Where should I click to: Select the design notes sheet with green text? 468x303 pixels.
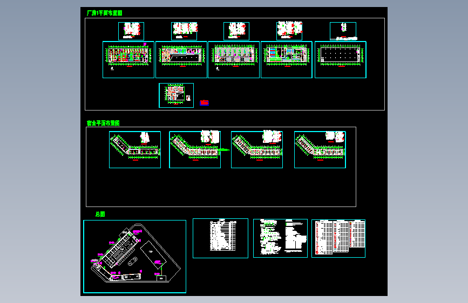click(x=280, y=238)
